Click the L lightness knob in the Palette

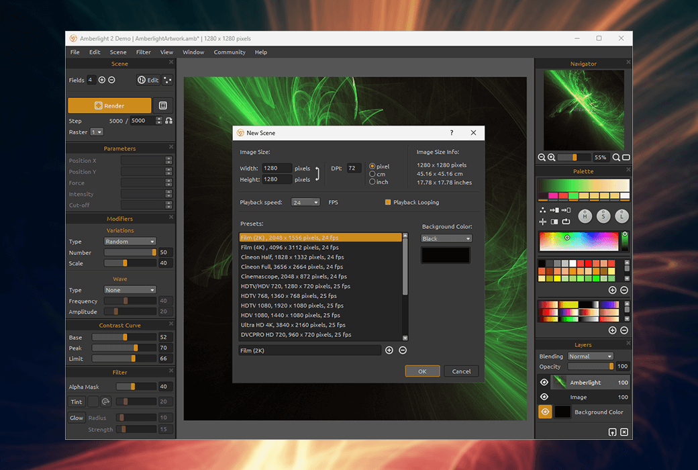click(x=621, y=216)
